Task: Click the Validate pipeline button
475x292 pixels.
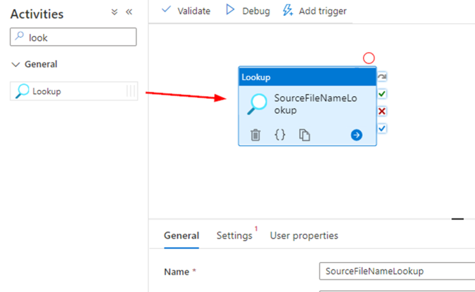Action: pyautogui.click(x=186, y=11)
